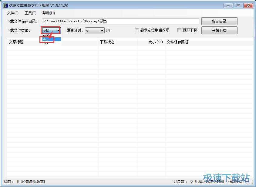This screenshot has height=187, width=256.
Task: Open the 限速延时 seconds dropdown
Action: coord(95,30)
